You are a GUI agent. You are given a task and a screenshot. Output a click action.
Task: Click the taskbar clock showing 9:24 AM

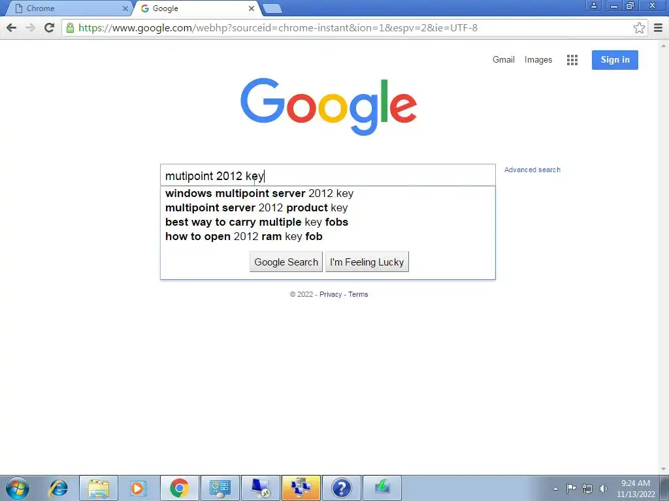(635, 489)
